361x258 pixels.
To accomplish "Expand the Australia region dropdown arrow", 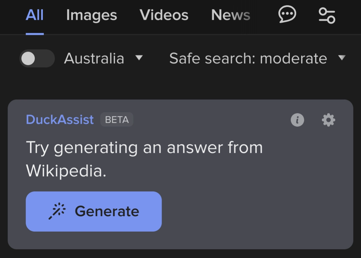I will coord(139,58).
